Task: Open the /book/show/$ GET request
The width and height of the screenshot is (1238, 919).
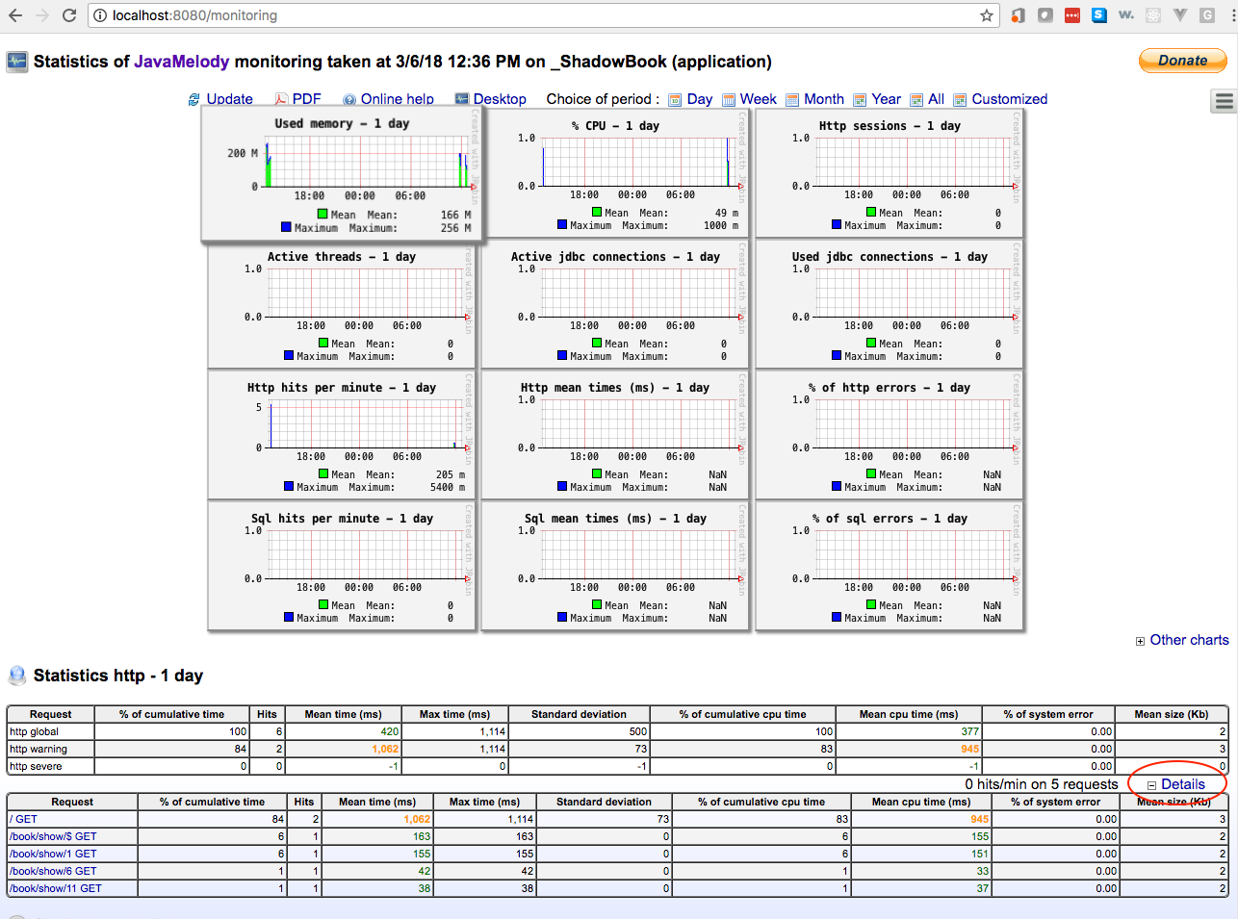Action: (x=53, y=836)
